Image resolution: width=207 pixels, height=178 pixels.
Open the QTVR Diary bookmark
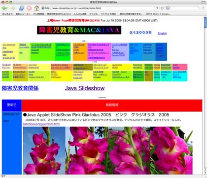(158, 14)
